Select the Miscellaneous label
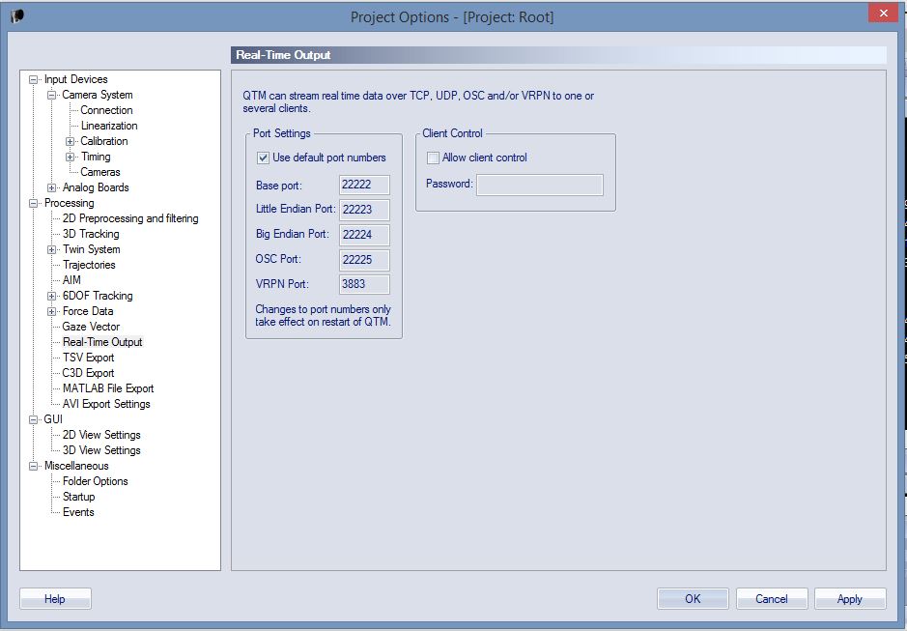This screenshot has height=631, width=907. coord(76,466)
